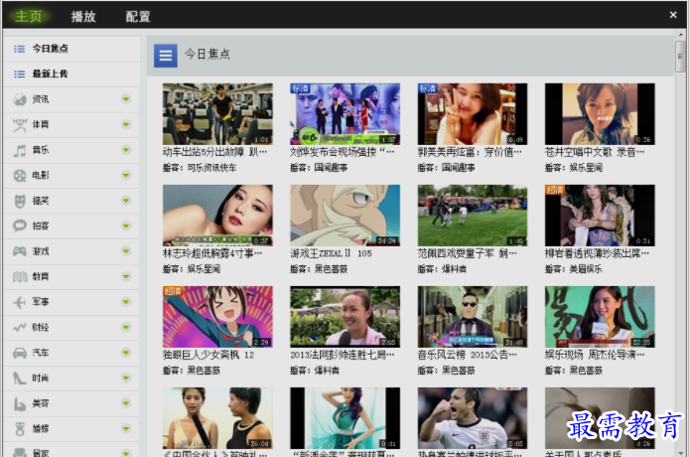Viewport: 690px width, 457px height.
Task: Click the 财经 chart icon
Action: 20,328
